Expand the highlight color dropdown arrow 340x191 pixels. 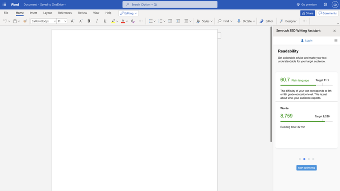click(117, 21)
